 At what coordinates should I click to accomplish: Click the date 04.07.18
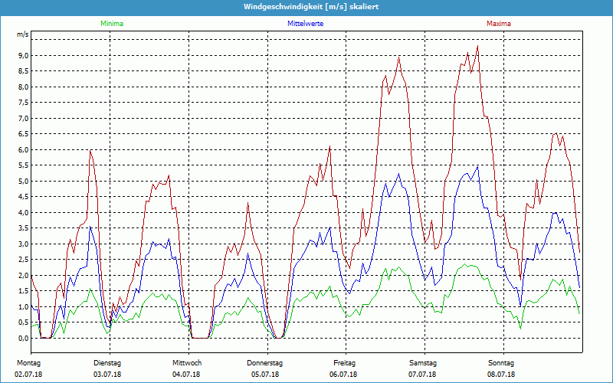(x=186, y=375)
